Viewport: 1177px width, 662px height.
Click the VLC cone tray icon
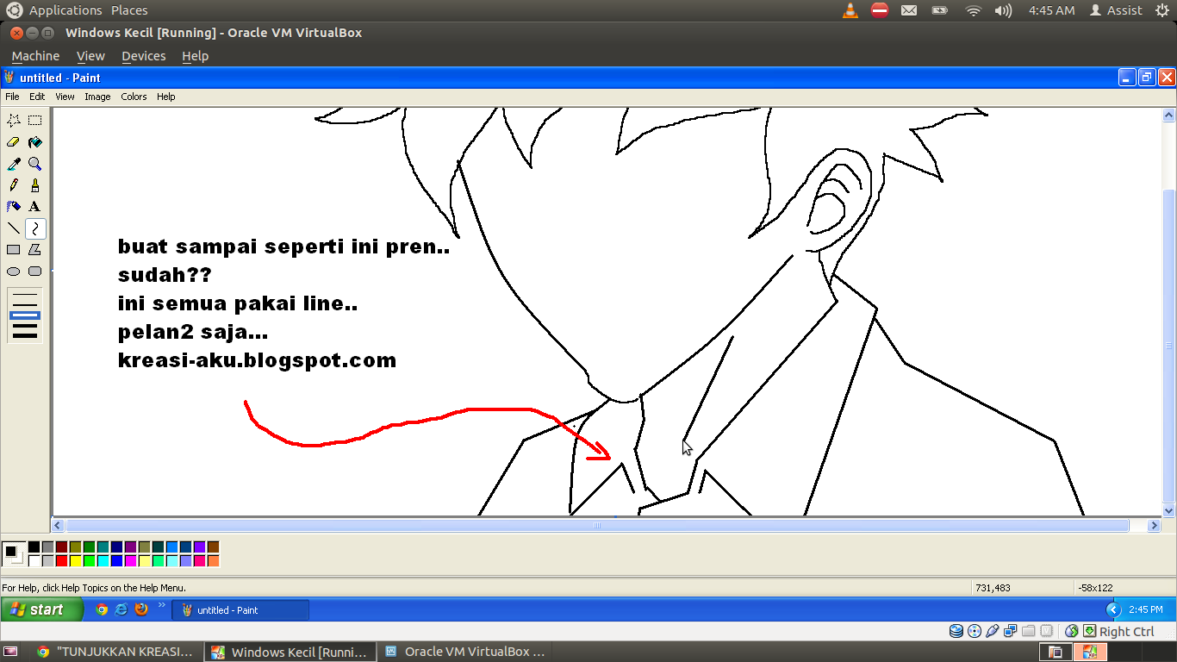click(850, 10)
